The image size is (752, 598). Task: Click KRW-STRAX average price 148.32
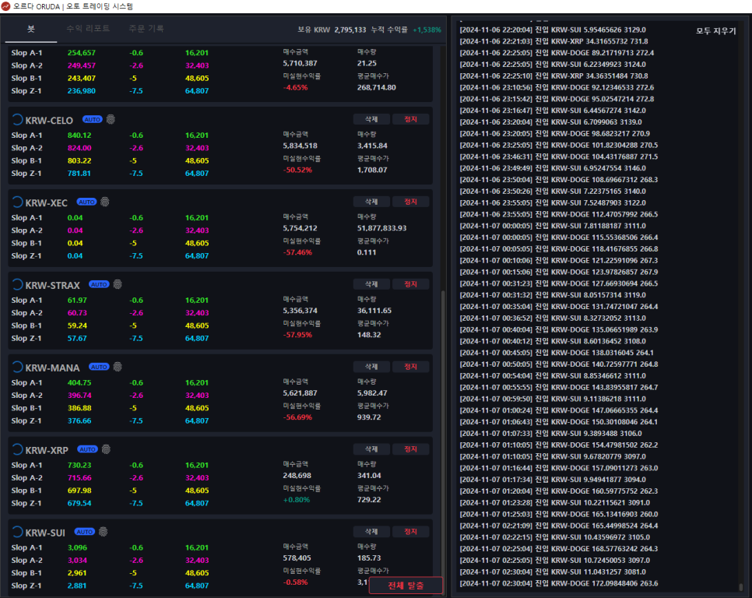coord(369,335)
